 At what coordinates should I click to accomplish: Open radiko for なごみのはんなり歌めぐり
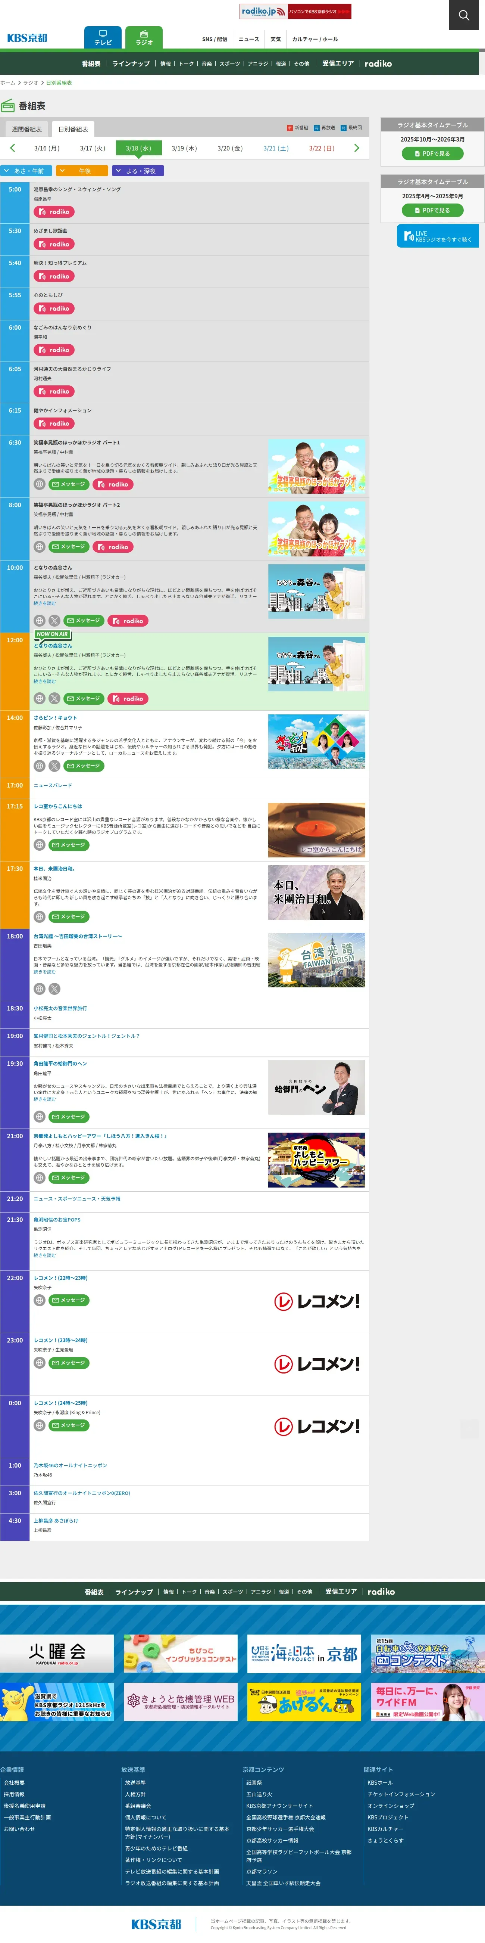point(54,350)
